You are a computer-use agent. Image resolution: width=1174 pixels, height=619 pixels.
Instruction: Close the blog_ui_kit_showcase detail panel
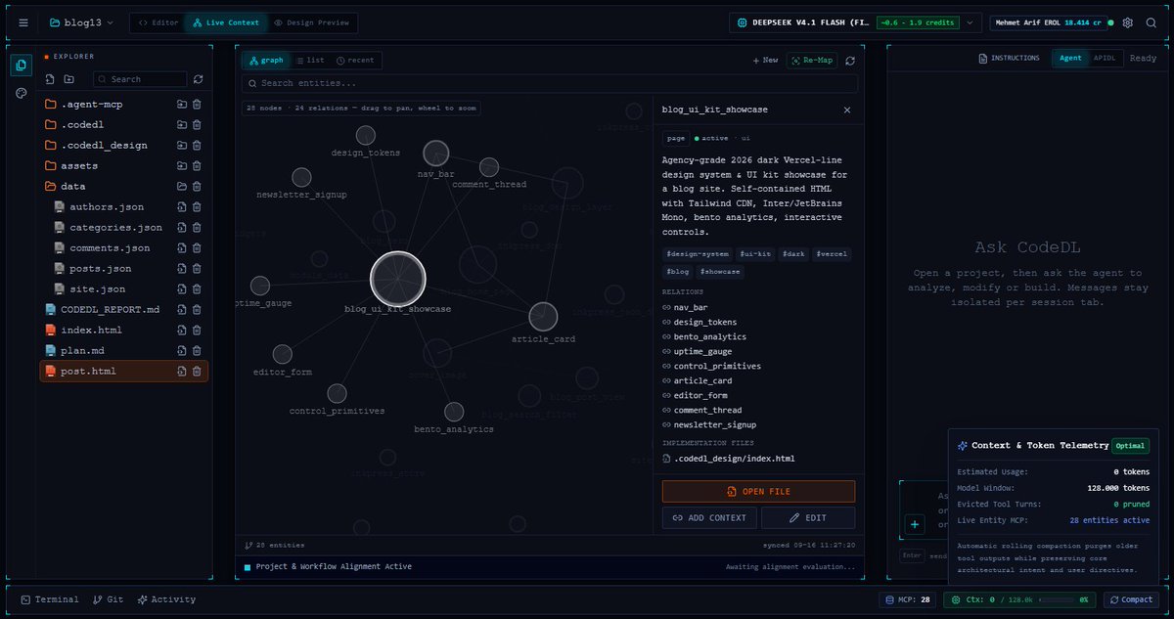point(847,110)
